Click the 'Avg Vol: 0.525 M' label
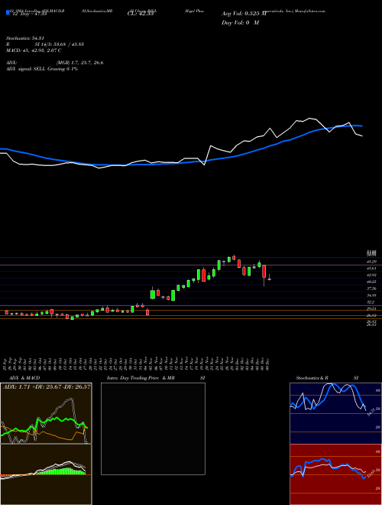 pos(243,14)
